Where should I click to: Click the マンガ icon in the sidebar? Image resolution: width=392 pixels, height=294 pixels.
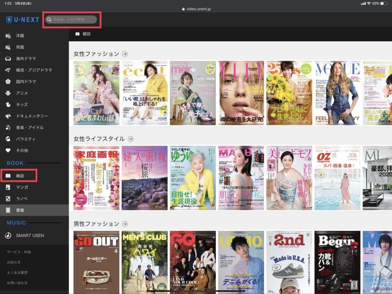tap(8, 187)
